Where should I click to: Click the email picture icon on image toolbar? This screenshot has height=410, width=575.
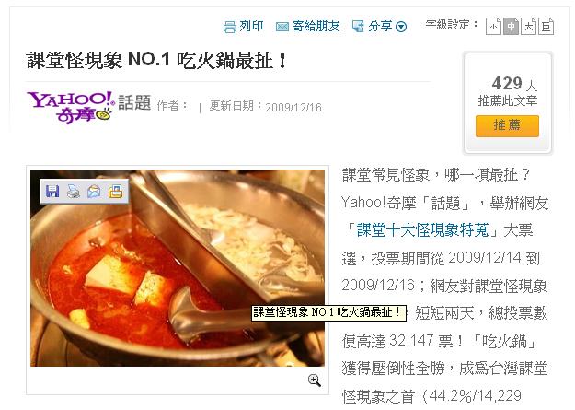(x=94, y=192)
